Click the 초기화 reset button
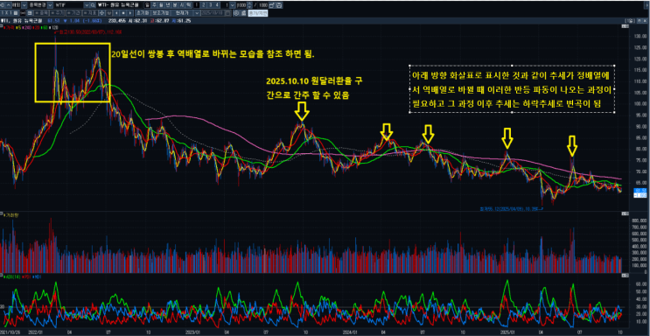The height and width of the screenshot is (336, 650). pyautogui.click(x=143, y=13)
